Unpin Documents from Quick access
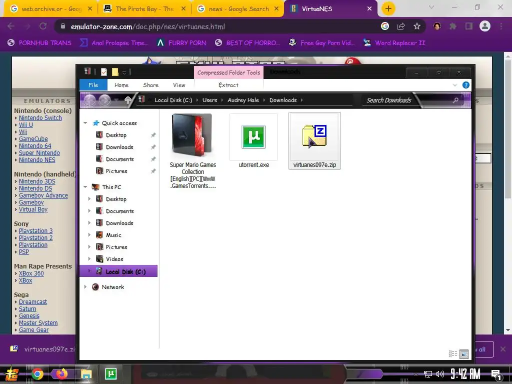Viewport: 512px width, 384px height. [153, 159]
